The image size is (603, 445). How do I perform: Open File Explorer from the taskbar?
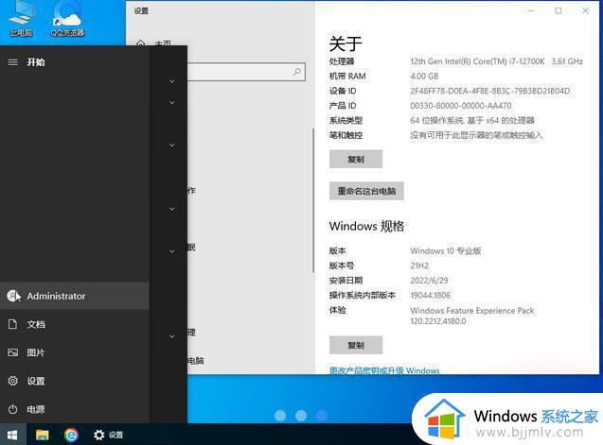pos(43,435)
